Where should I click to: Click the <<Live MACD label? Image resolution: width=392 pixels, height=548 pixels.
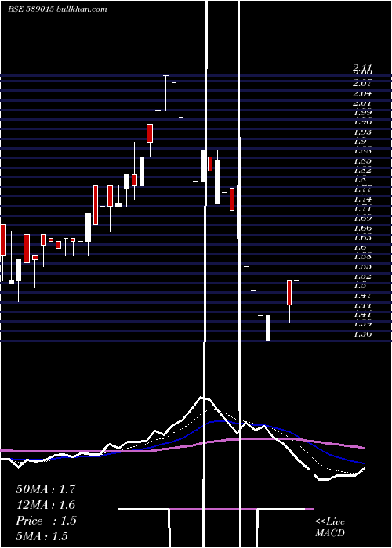330,528
